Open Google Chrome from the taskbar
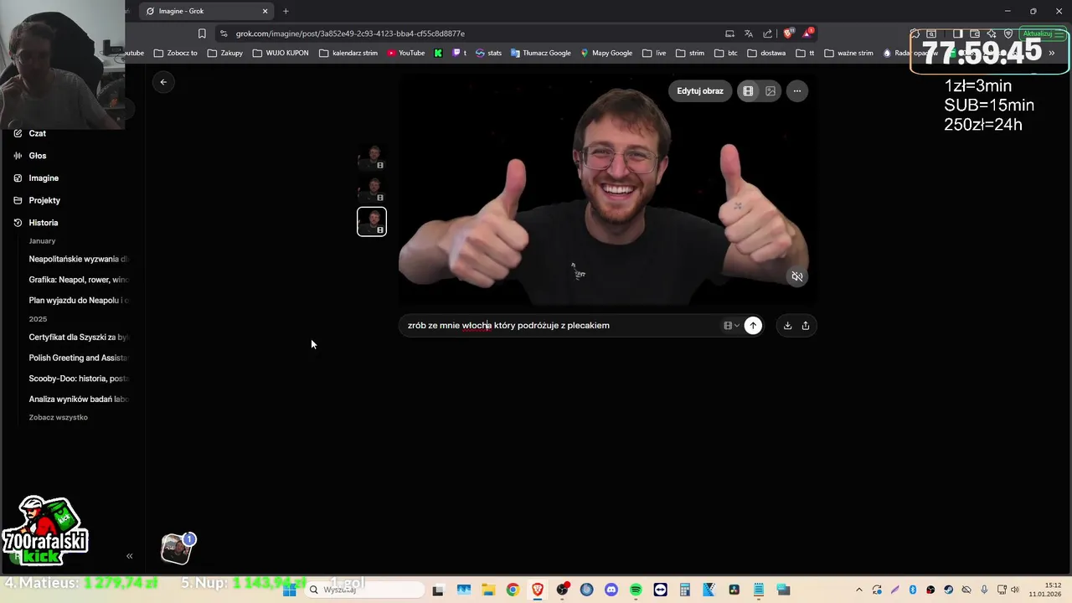The image size is (1072, 603). tap(513, 590)
